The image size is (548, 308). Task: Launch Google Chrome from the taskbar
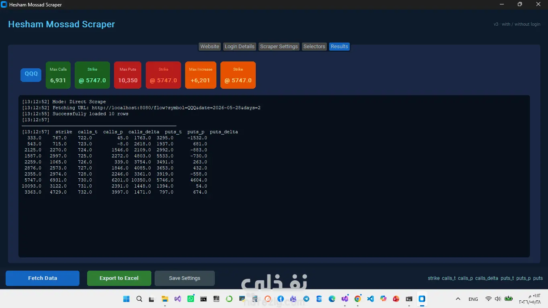tap(358, 299)
